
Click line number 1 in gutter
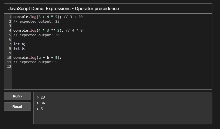pos(10,17)
